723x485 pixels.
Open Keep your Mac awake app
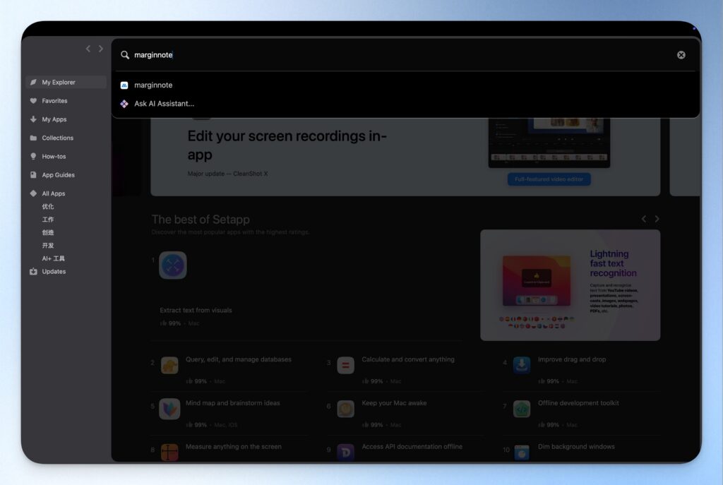tap(394, 403)
